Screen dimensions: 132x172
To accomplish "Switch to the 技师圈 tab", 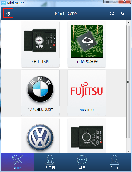I will 50,162.
